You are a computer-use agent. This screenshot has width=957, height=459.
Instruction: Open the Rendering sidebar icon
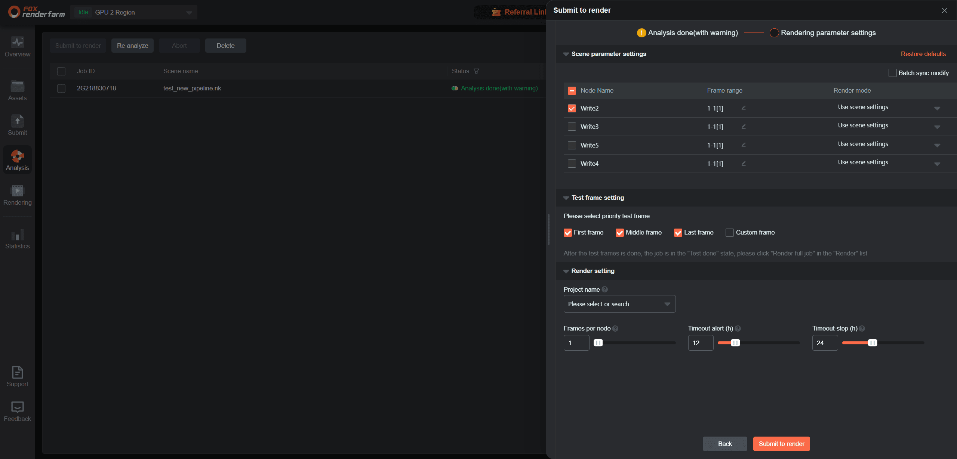click(x=17, y=191)
